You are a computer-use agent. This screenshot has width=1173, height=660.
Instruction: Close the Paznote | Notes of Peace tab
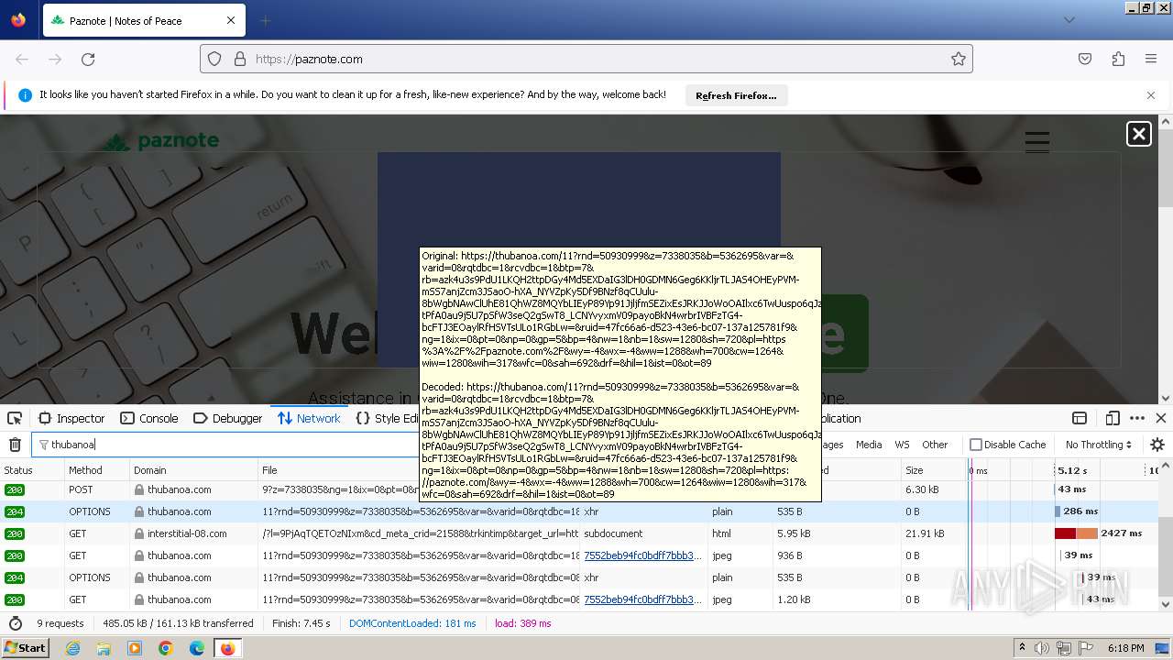pos(231,20)
